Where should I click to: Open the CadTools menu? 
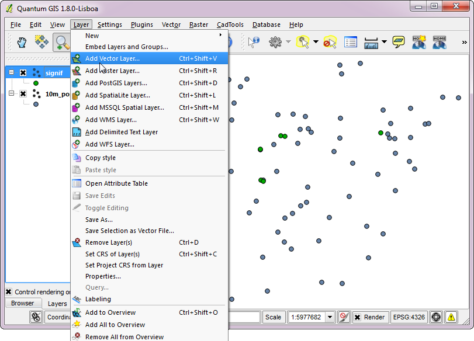230,25
